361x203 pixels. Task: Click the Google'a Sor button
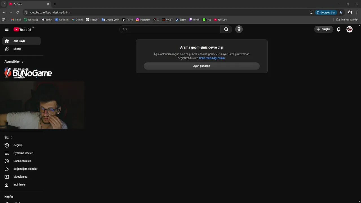(326, 12)
